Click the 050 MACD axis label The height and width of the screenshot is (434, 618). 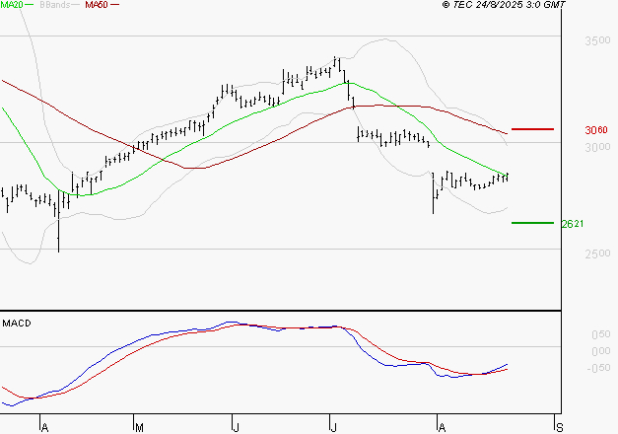click(x=600, y=350)
